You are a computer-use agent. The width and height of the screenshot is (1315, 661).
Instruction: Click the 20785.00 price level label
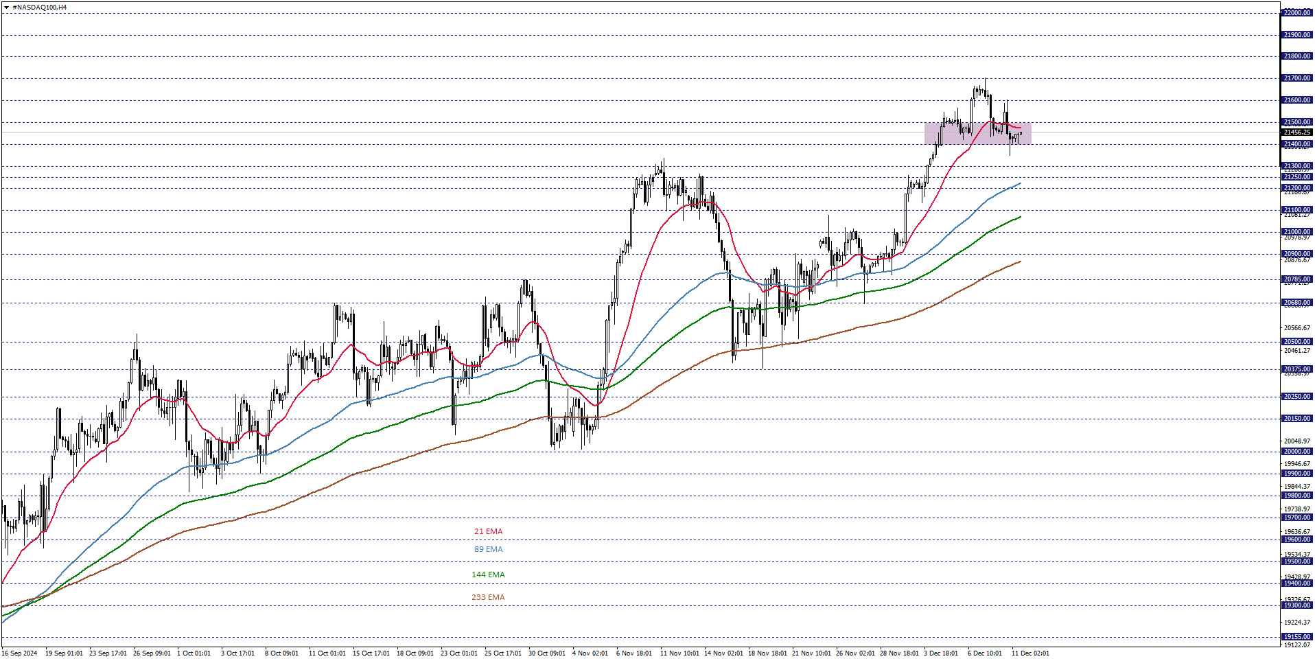[1297, 279]
